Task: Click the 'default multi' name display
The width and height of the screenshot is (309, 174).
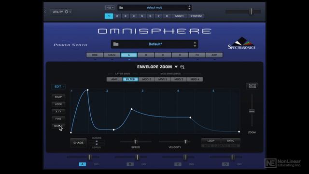Action: click(154, 8)
